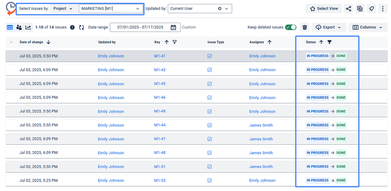Click the Issue Type column header
Viewport: 391px width, 191px height.
216,42
